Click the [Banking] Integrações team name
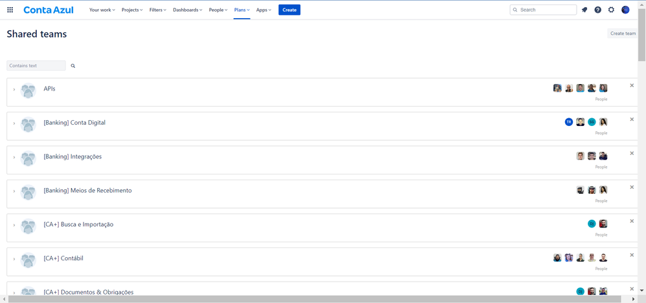The height and width of the screenshot is (303, 646). 72,156
